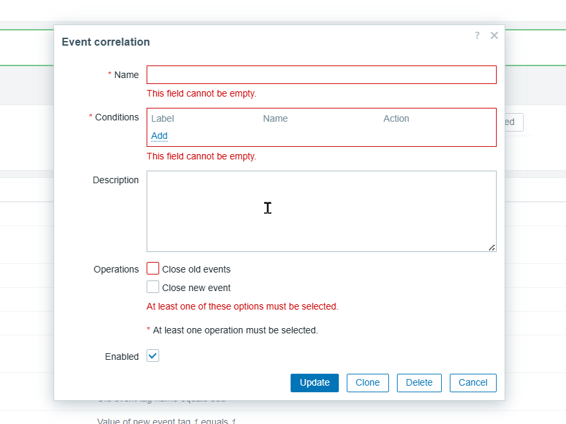Click the Enabled field label
This screenshot has width=566, height=424.
[x=122, y=357]
